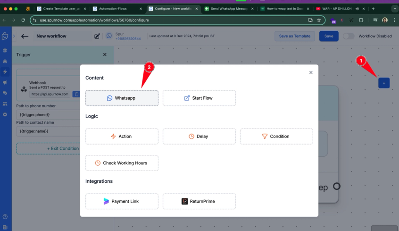Select Check Working Hours step

[x=122, y=163]
